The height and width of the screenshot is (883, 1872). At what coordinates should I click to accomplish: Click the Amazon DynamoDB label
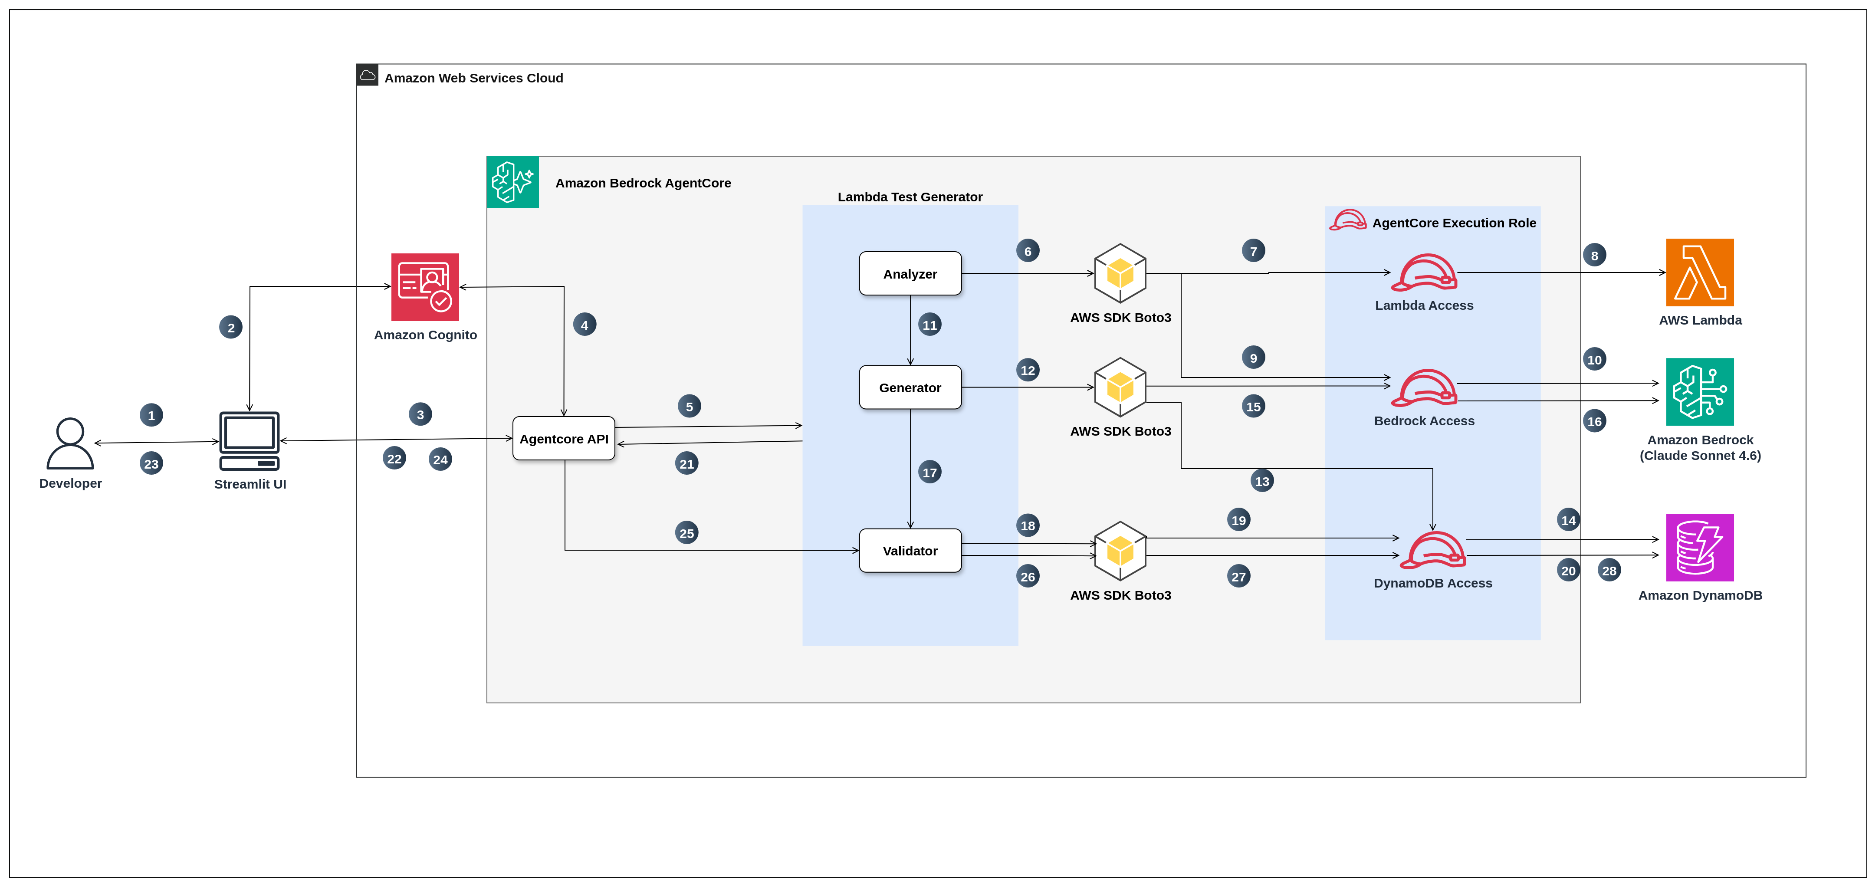click(x=1700, y=595)
